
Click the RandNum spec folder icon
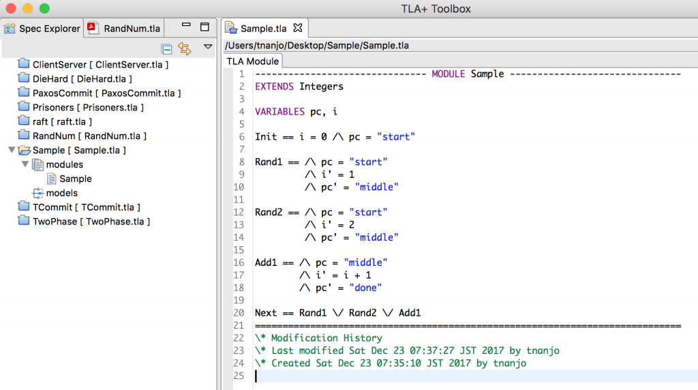[24, 135]
